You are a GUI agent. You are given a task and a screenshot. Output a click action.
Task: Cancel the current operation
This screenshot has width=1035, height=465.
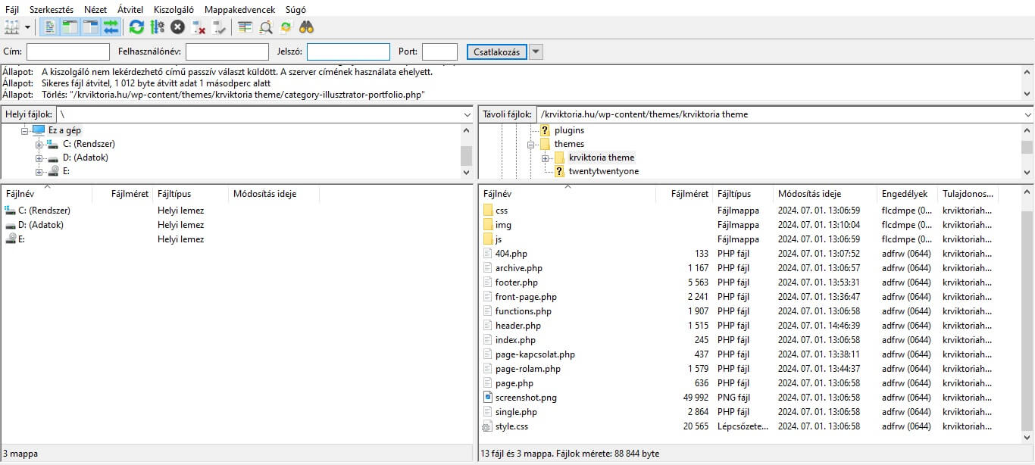[177, 27]
